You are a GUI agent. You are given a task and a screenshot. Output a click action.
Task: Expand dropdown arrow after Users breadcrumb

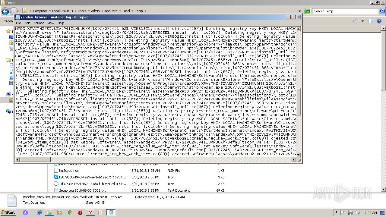click(x=88, y=11)
